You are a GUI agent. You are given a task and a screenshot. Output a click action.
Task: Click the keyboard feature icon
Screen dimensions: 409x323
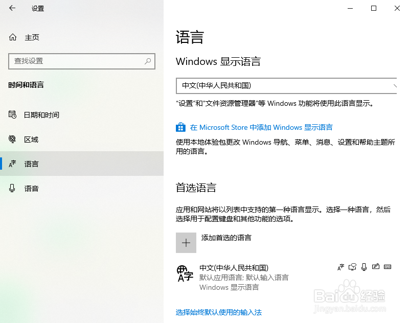point(388,267)
